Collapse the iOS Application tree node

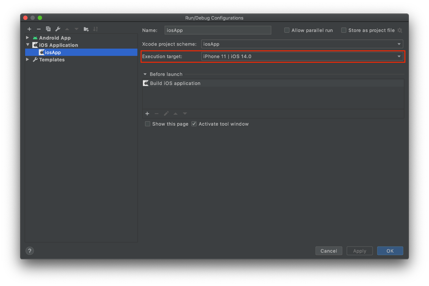click(x=28, y=45)
